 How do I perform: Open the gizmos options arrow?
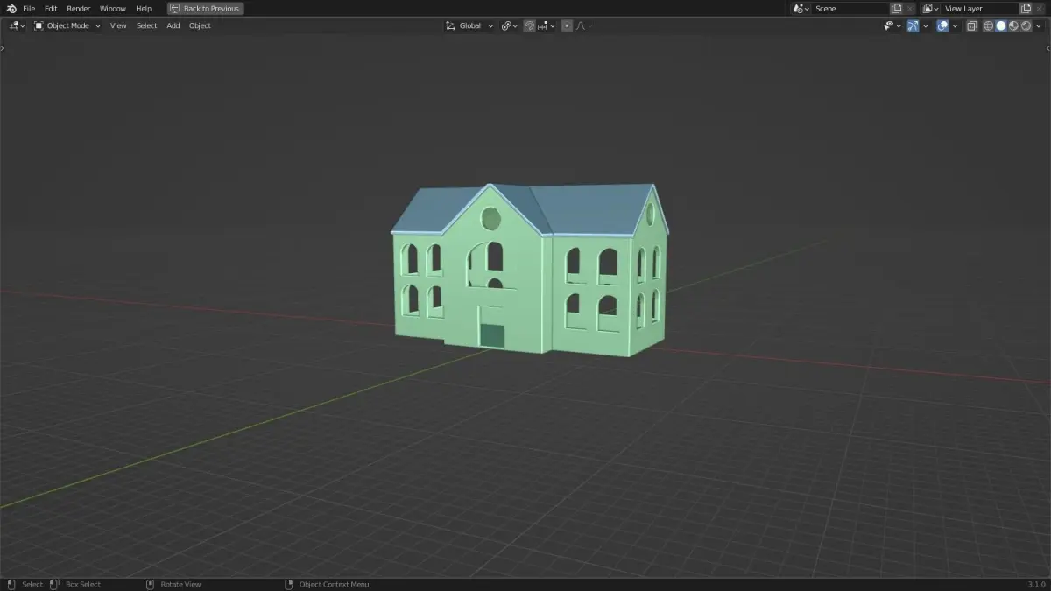(x=925, y=25)
